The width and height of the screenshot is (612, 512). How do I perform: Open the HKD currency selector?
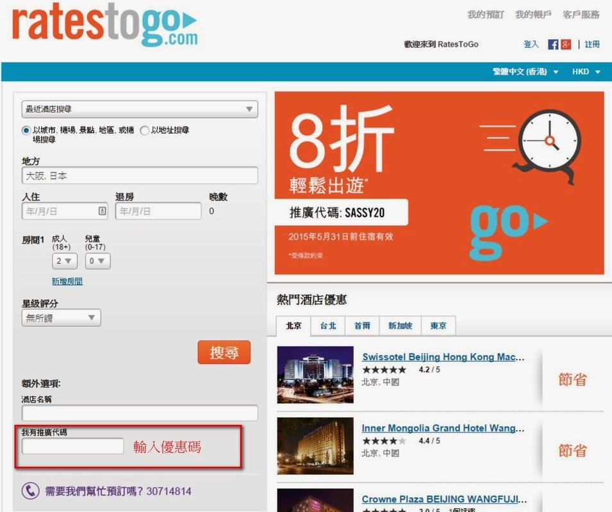586,72
